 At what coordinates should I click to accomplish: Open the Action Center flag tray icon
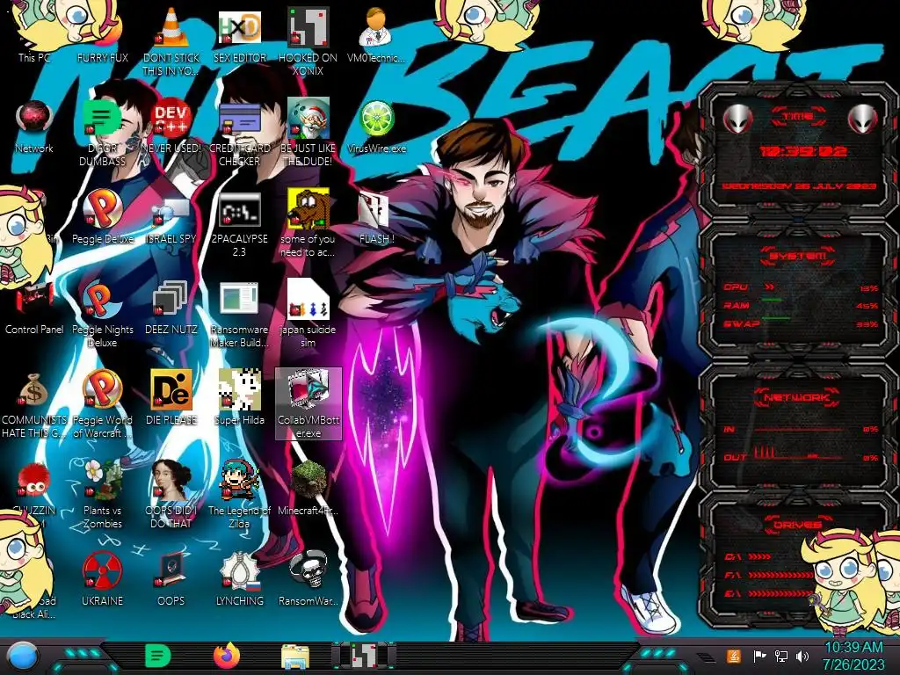point(760,656)
